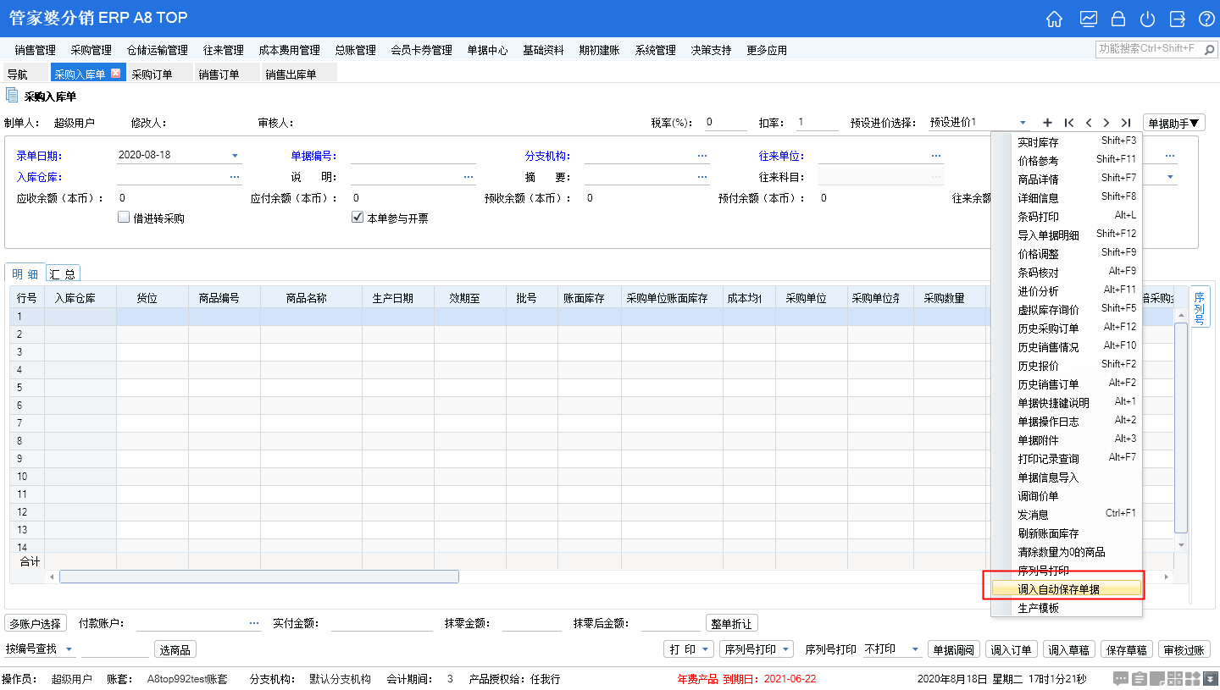Click 保存草稿 button
Viewport: 1220px width, 690px height.
1127,649
